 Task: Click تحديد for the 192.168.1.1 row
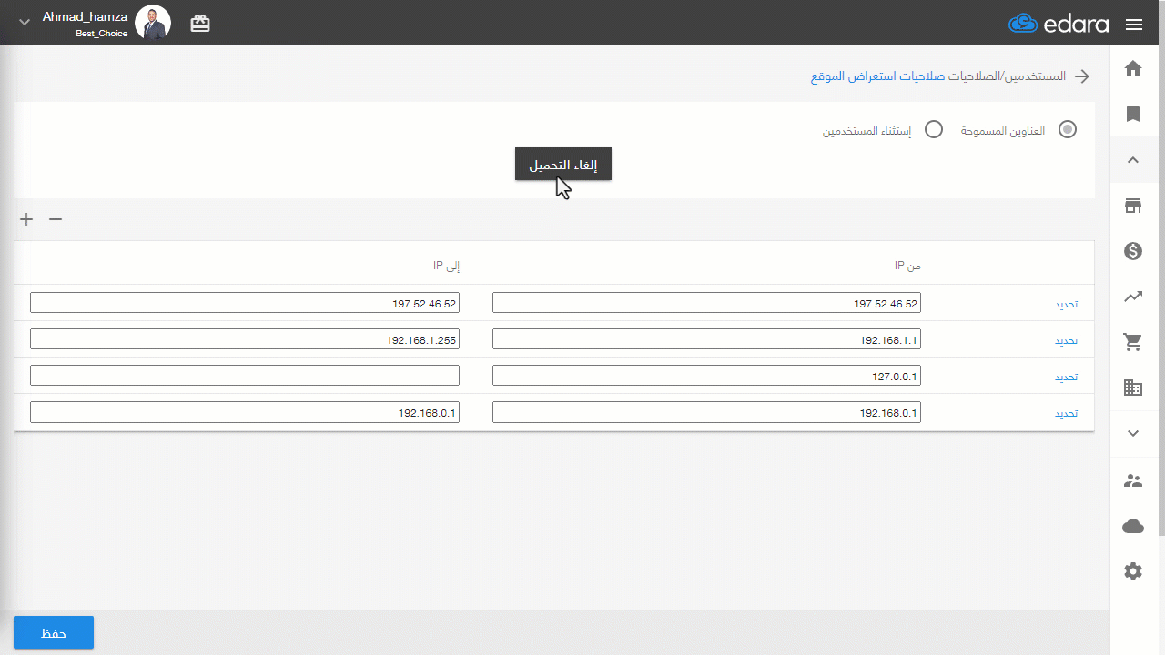click(1066, 340)
